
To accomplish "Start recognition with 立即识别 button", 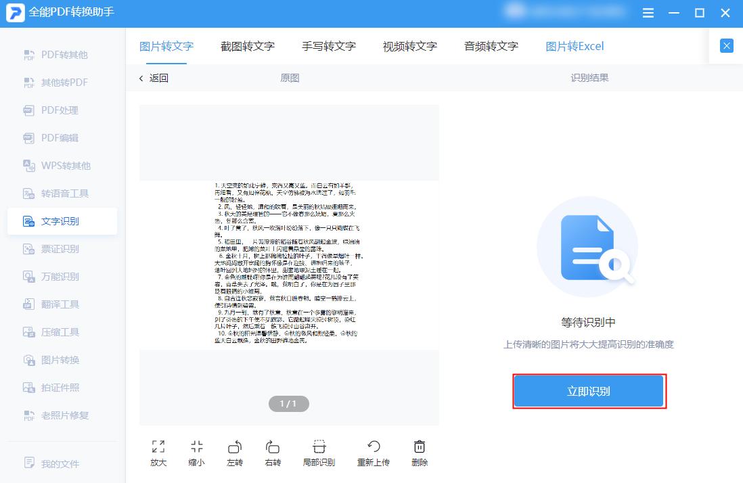I will coord(589,391).
